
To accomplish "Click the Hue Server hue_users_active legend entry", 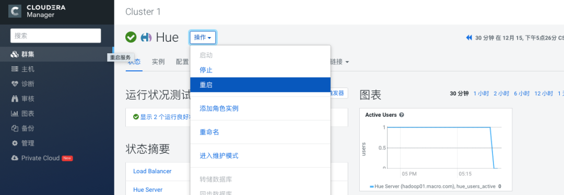I will tap(435, 186).
